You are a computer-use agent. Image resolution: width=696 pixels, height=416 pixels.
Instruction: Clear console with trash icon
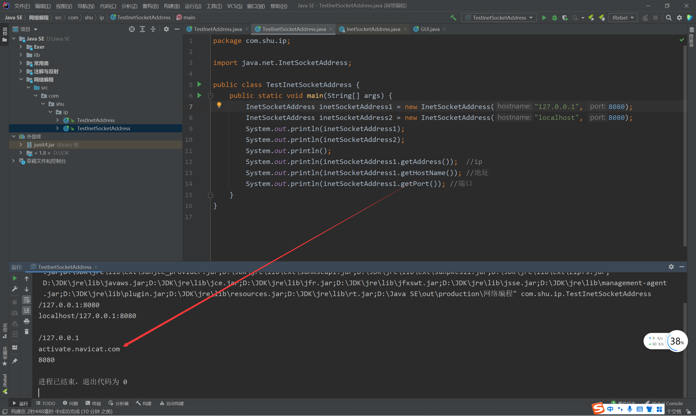pos(27,332)
